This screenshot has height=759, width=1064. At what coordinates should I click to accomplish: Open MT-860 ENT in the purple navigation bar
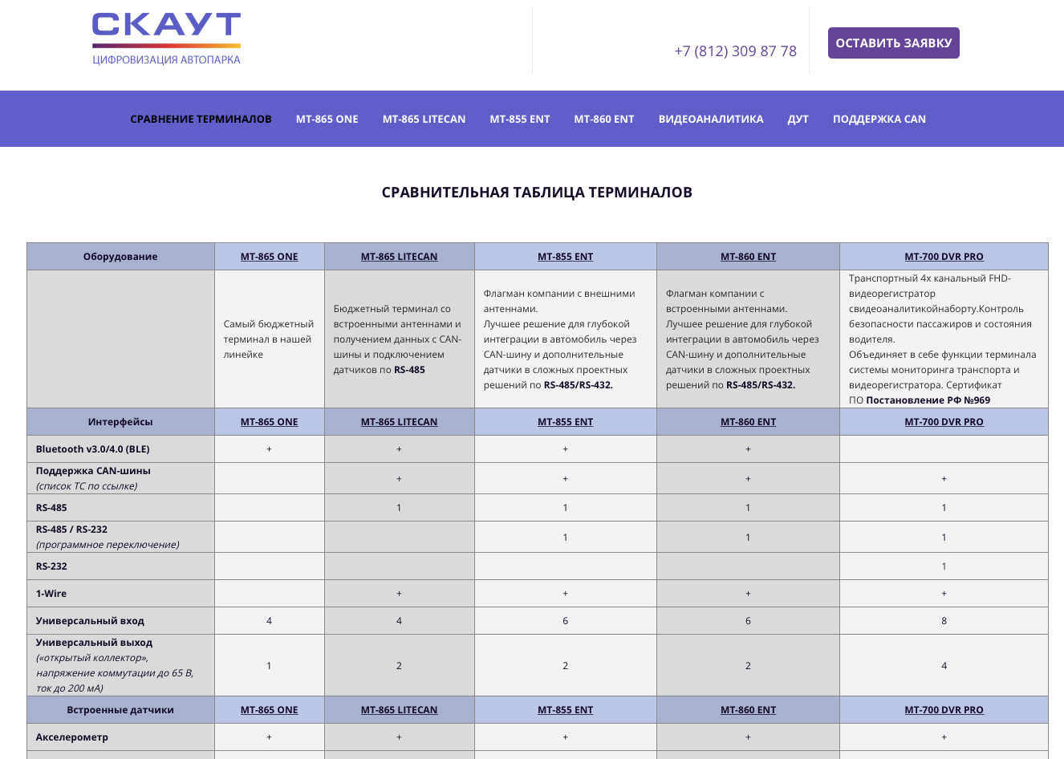604,119
